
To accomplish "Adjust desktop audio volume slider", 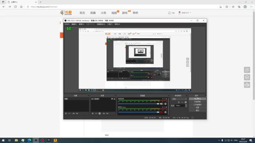I will [139, 104].
